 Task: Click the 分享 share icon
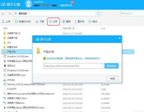click(50, 21)
